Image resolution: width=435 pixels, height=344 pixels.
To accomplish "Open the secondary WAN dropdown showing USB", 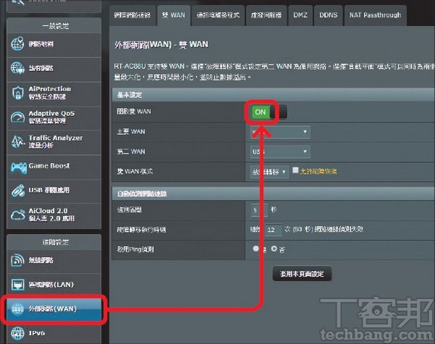I will (280, 151).
